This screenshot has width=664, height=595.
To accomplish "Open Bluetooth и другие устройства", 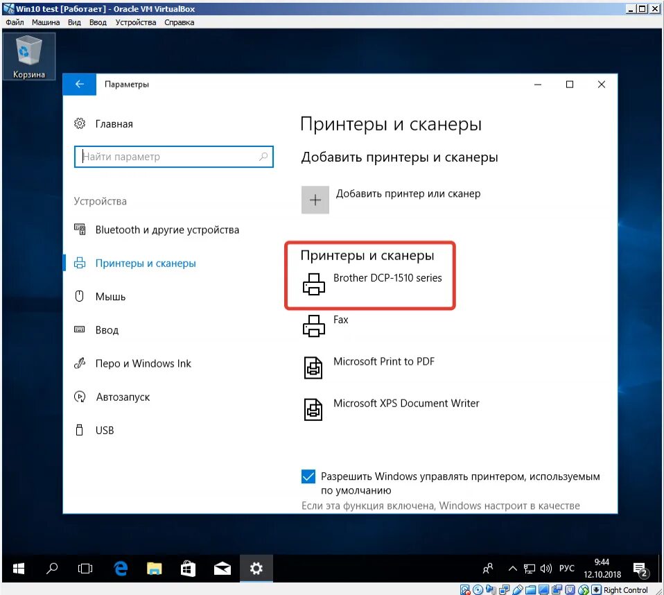I will (x=157, y=230).
